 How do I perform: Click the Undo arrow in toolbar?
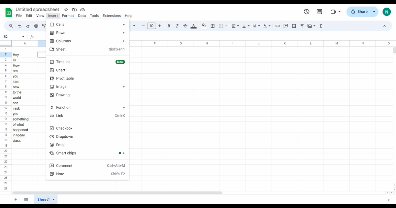click(x=20, y=26)
